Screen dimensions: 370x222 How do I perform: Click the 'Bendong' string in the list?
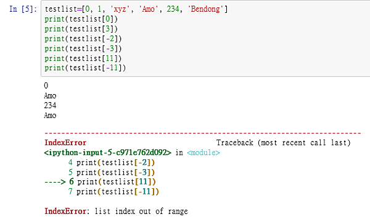205,9
